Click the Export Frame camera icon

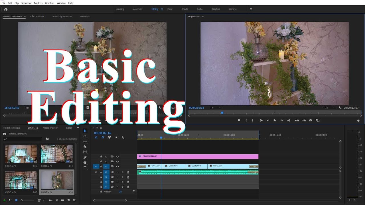[x=311, y=120]
